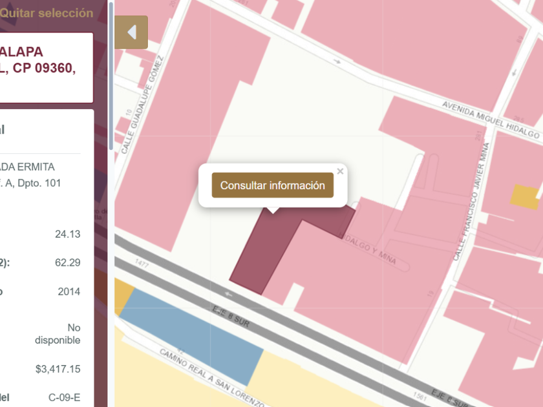The width and height of the screenshot is (543, 407).
Task: Close the Consultar información popup
Action: 340,172
